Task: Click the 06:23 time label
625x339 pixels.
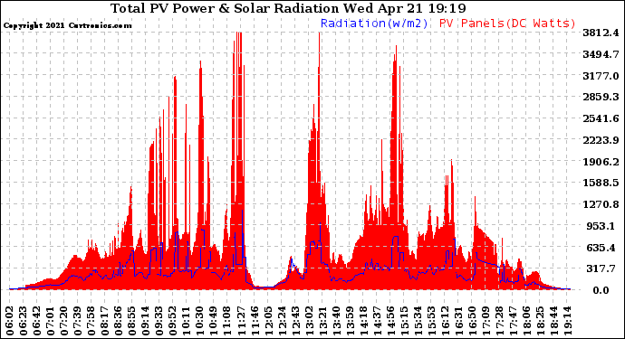Action: pos(24,320)
